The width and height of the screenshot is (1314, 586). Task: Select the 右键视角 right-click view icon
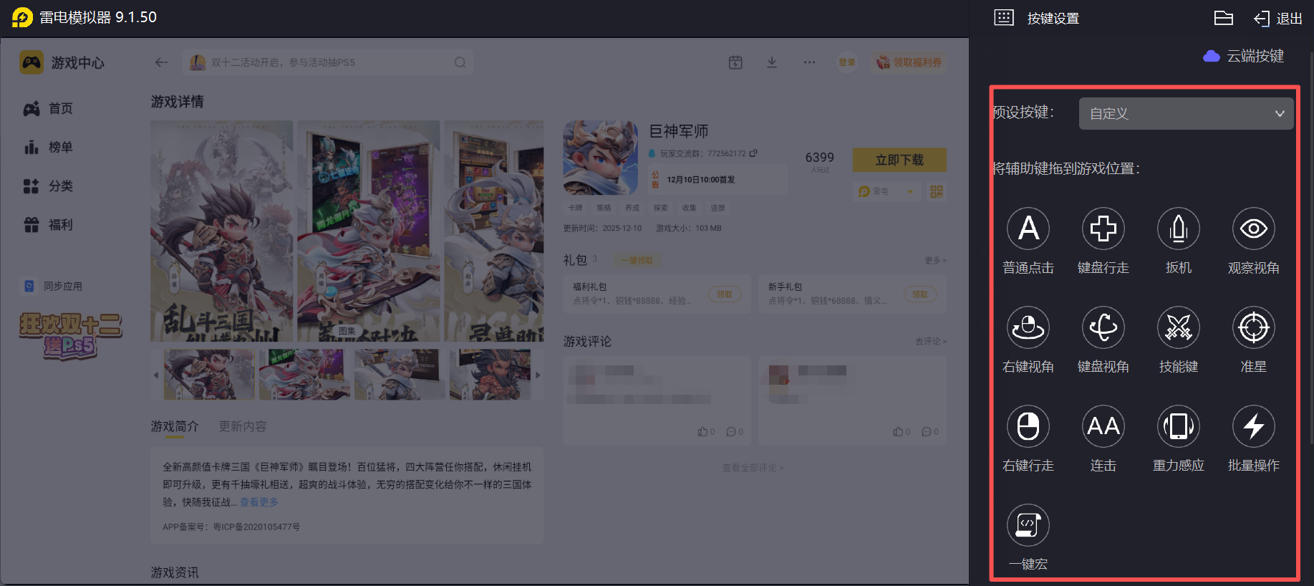click(x=1028, y=328)
